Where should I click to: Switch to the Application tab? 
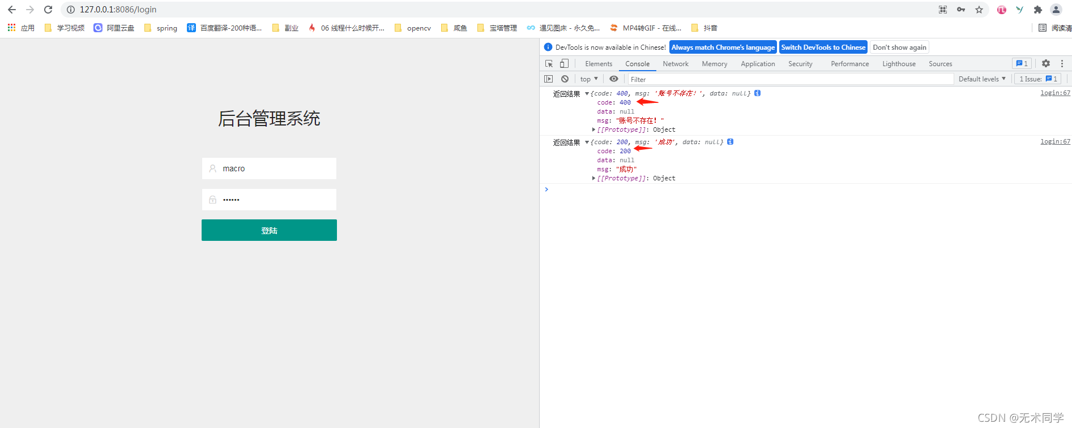(758, 64)
